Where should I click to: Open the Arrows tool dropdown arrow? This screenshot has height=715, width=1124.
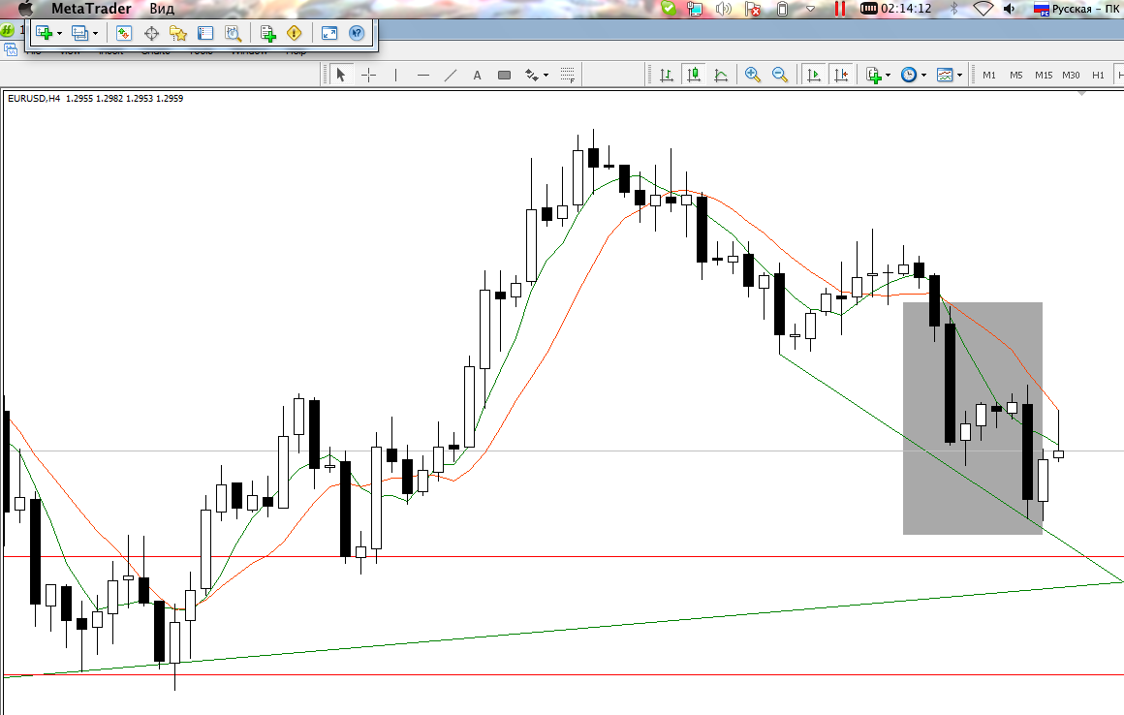tap(546, 76)
